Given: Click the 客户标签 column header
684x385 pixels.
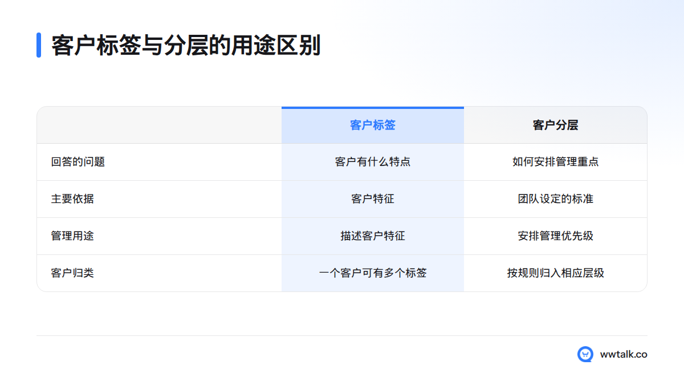Looking at the screenshot, I should (373, 125).
